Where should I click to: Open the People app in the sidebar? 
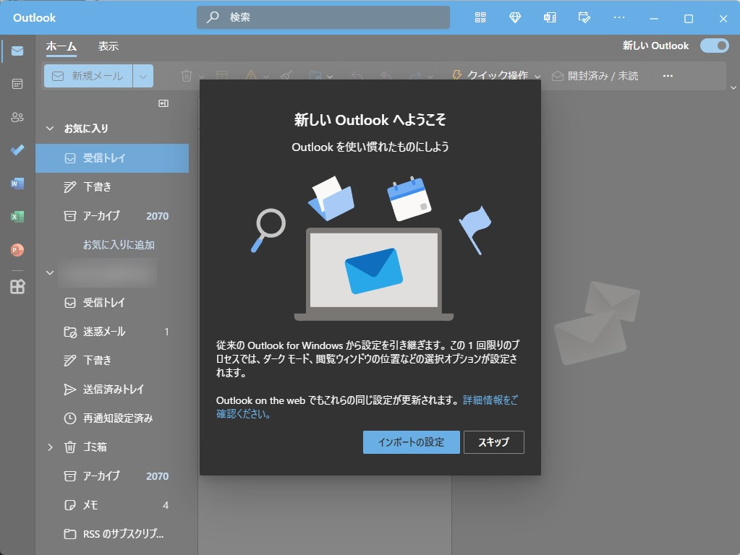click(17, 116)
